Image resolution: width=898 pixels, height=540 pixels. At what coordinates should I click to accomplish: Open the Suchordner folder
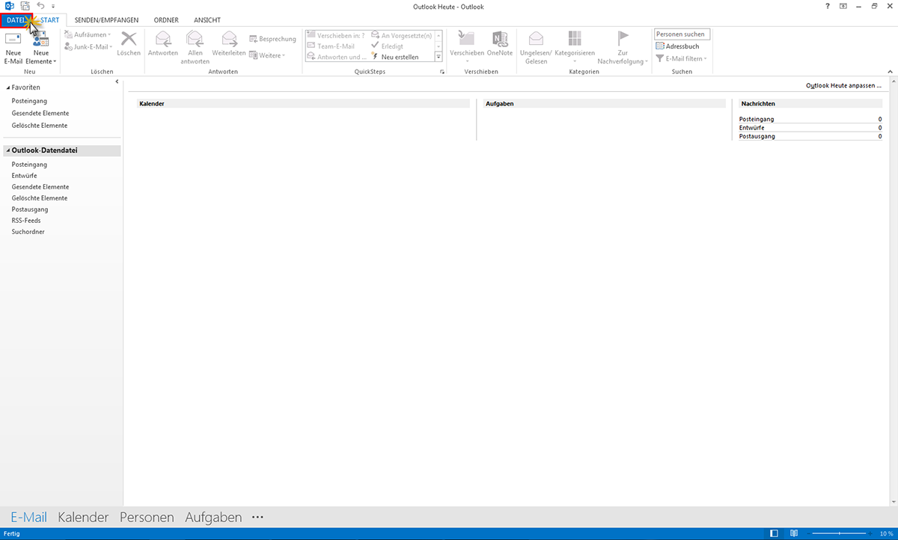[28, 232]
